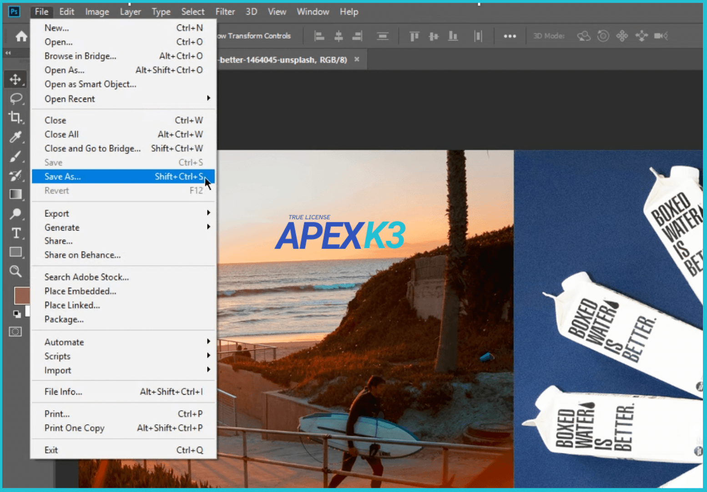Click Align bottom edges icon
The width and height of the screenshot is (707, 492).
[453, 36]
